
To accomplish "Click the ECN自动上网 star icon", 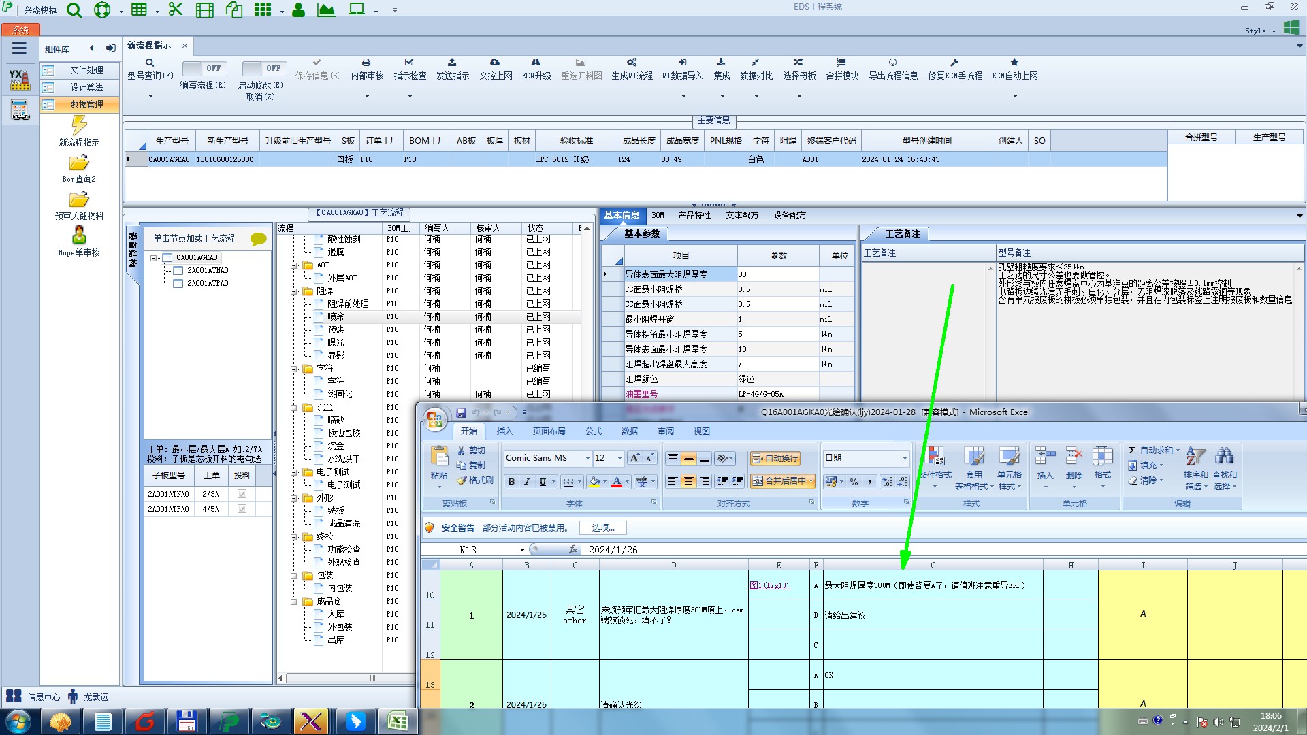I will point(1014,63).
